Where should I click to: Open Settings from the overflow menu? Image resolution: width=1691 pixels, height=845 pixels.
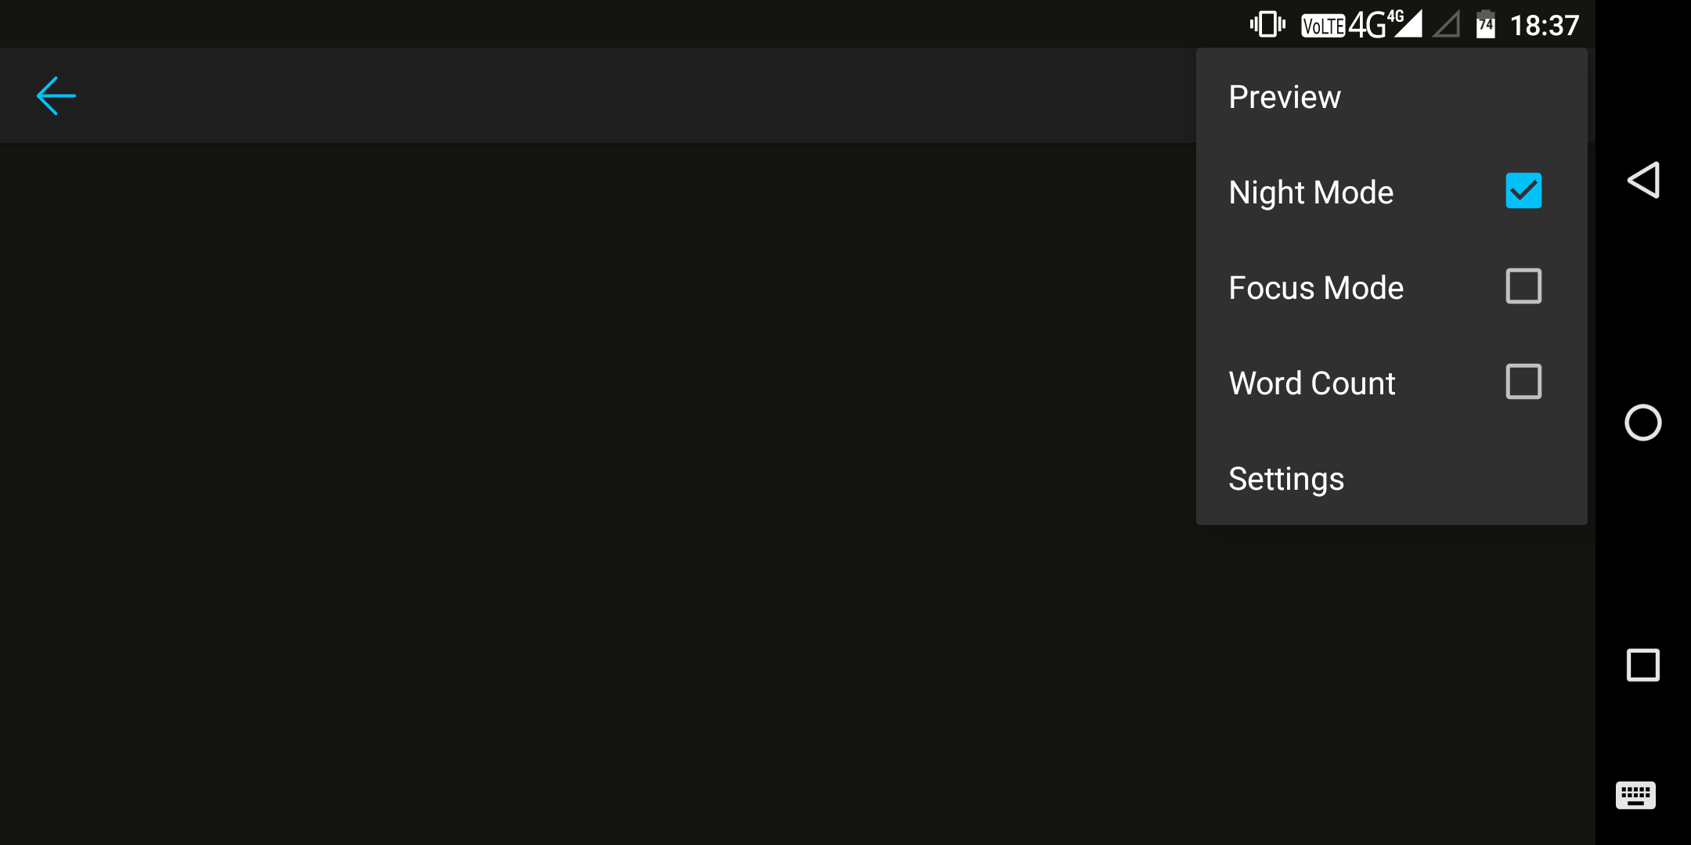click(x=1286, y=479)
